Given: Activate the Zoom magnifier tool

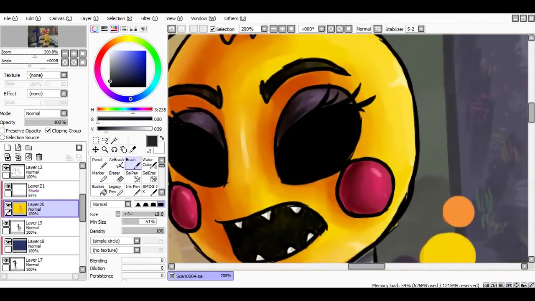Looking at the screenshot, I should pyautogui.click(x=105, y=150).
